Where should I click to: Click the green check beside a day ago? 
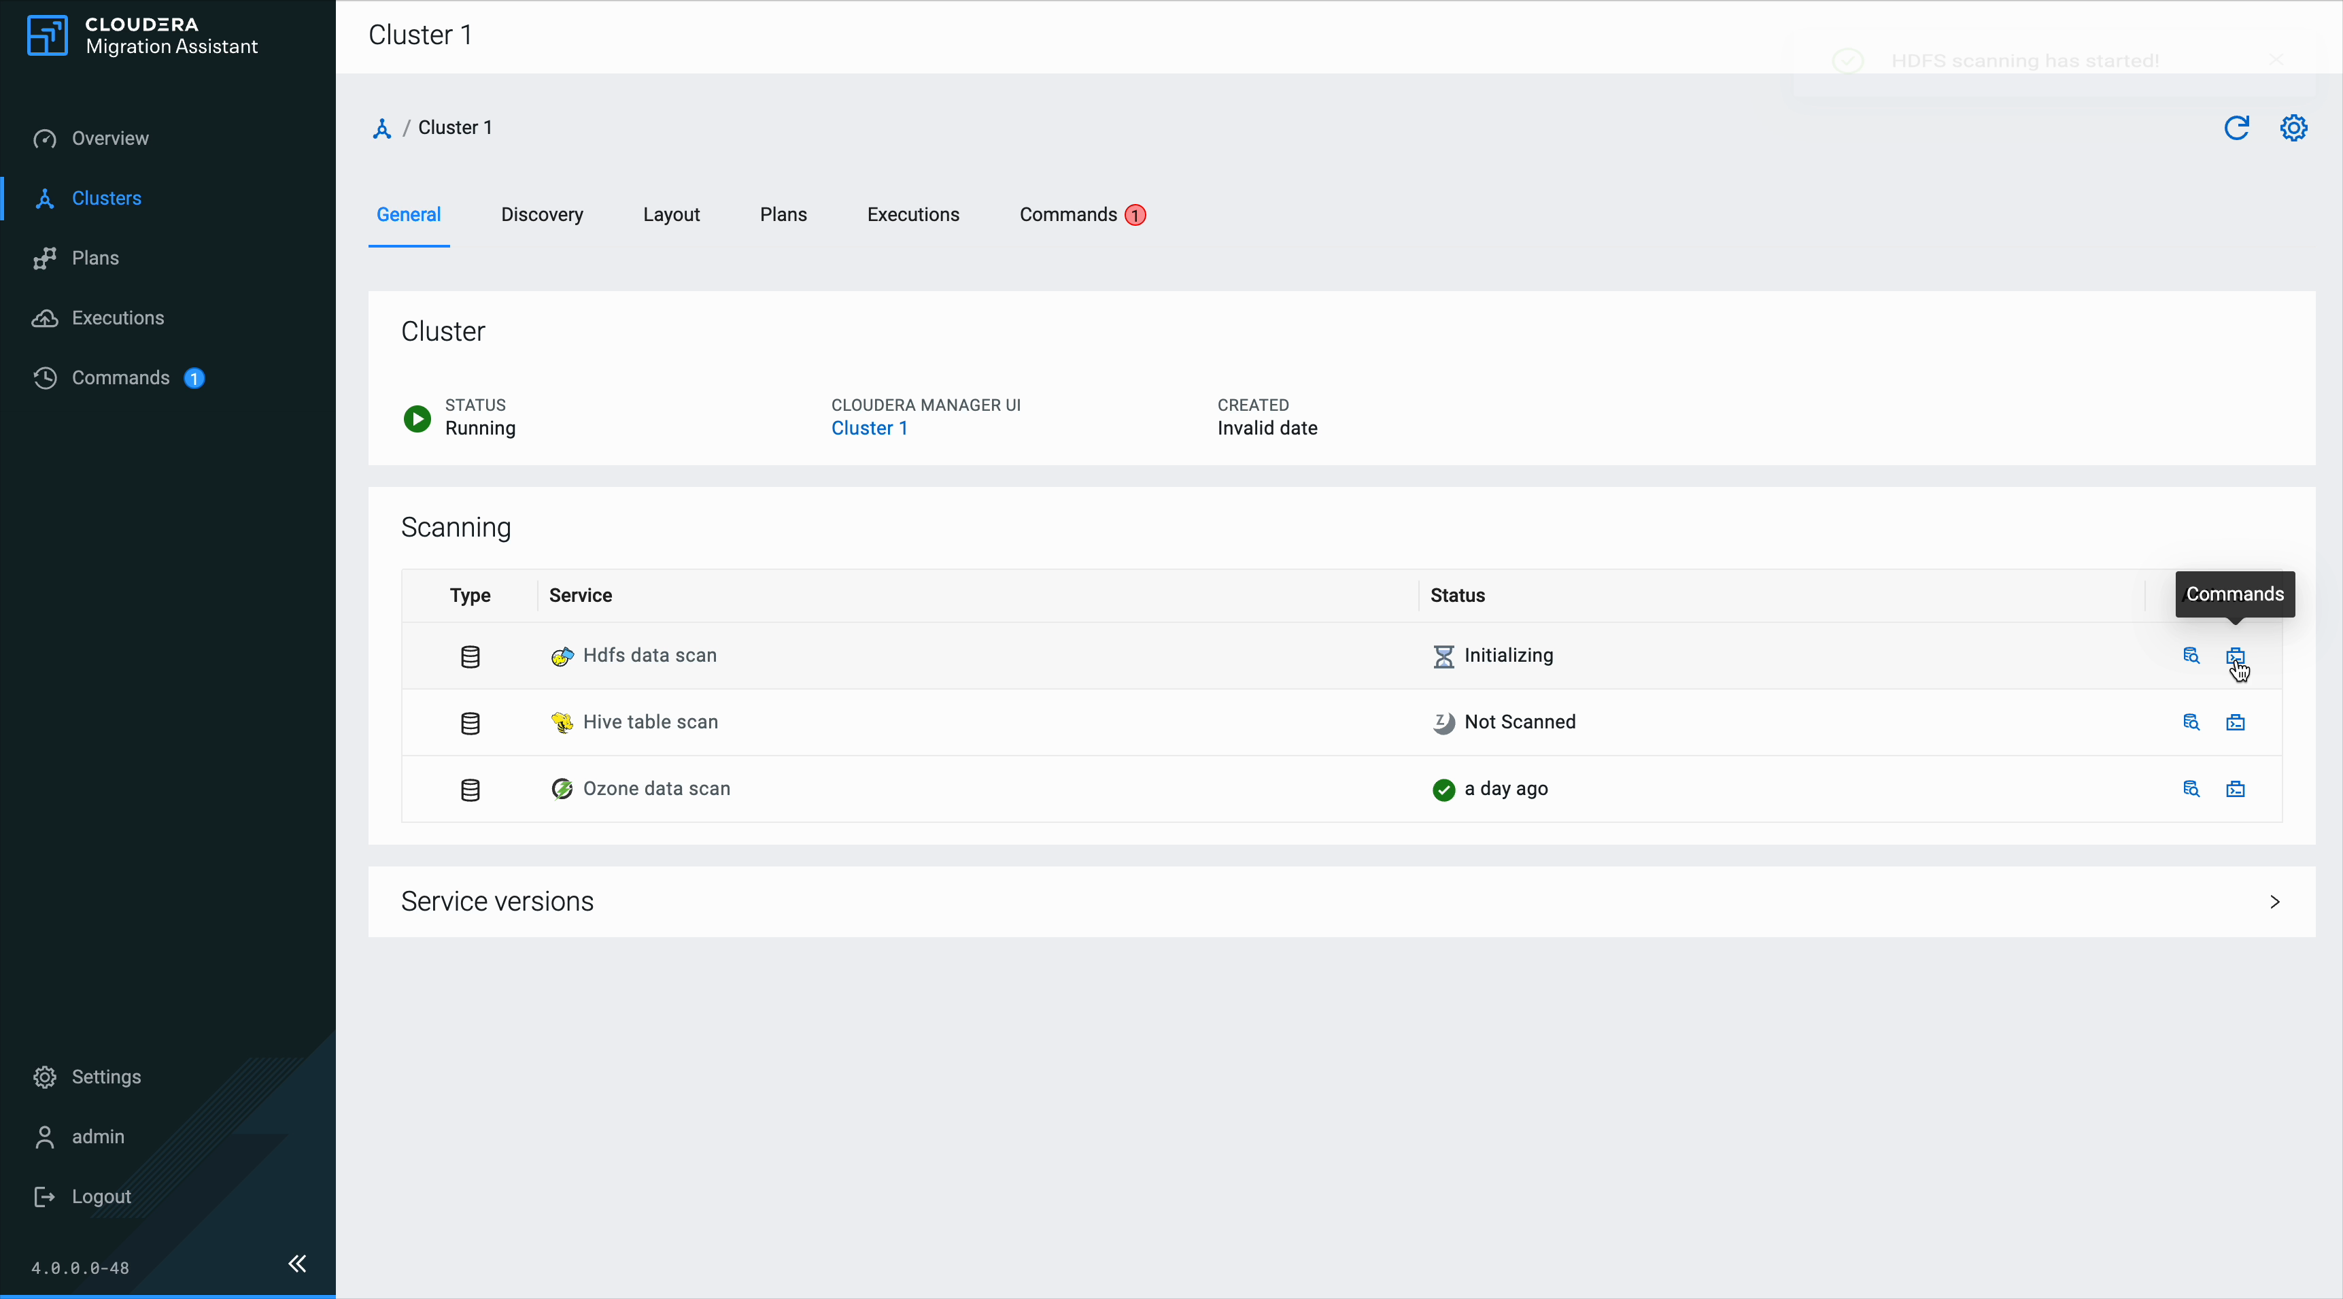tap(1443, 790)
